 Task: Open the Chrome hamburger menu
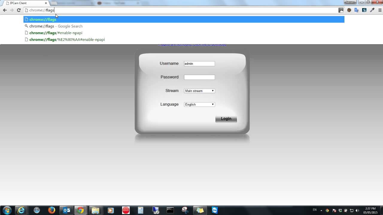pos(380,10)
